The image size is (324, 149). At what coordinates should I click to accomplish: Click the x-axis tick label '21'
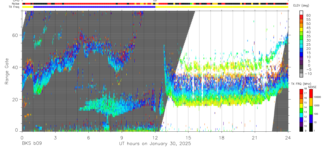pos(255,137)
